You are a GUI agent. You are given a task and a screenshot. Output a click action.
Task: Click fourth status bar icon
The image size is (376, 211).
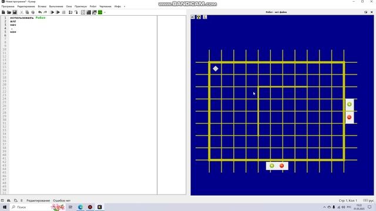(x=21, y=200)
